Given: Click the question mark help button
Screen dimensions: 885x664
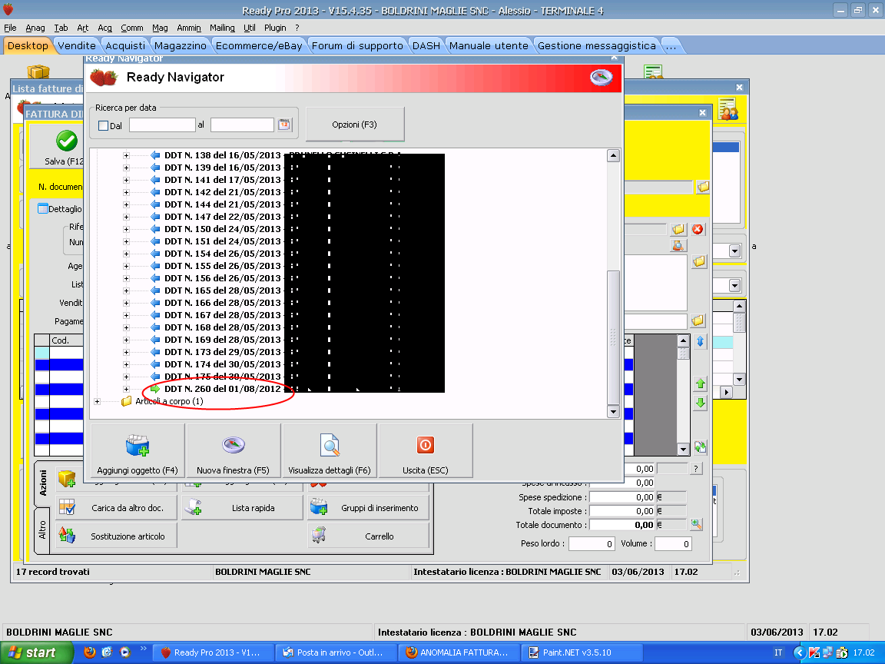Looking at the screenshot, I should [x=697, y=469].
